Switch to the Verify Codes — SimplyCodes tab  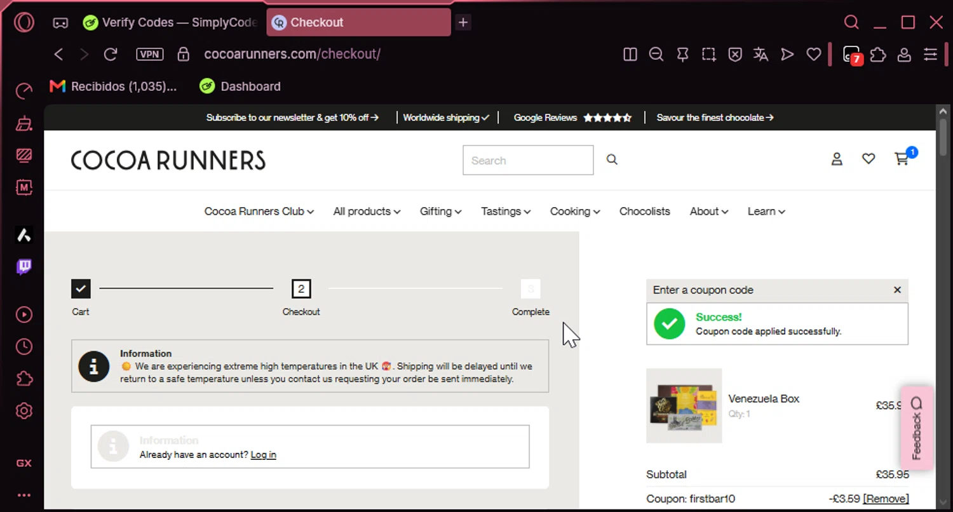tap(170, 23)
